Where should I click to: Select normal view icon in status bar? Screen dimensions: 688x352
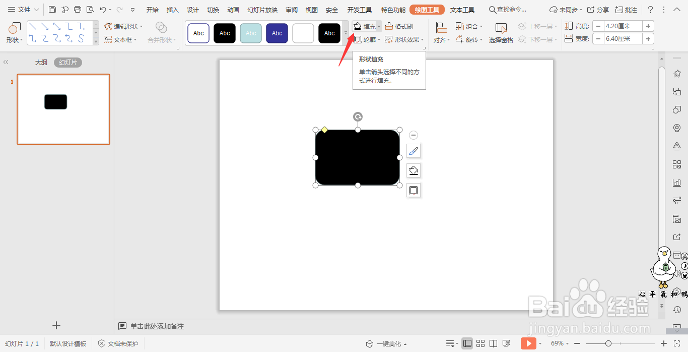point(467,343)
